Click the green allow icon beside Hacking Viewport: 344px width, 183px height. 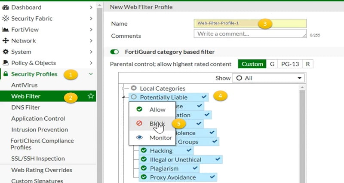coord(144,150)
